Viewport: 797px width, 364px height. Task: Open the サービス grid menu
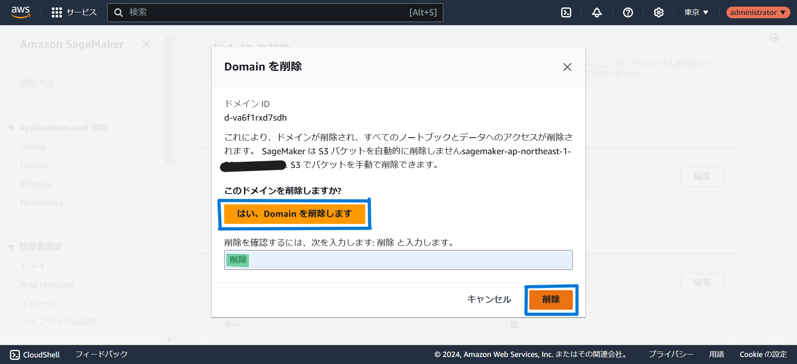pyautogui.click(x=74, y=12)
